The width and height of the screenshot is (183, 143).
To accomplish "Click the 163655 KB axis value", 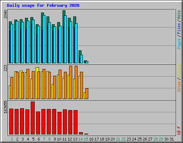I will 5,107.
